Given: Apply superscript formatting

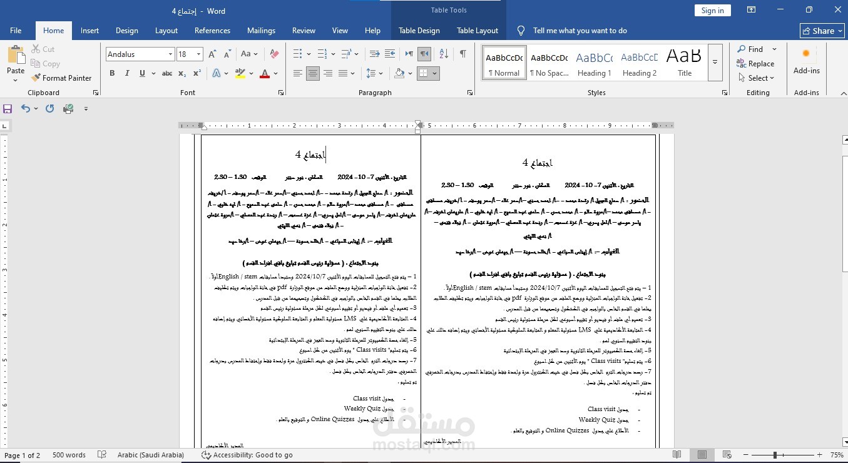Looking at the screenshot, I should pos(197,73).
